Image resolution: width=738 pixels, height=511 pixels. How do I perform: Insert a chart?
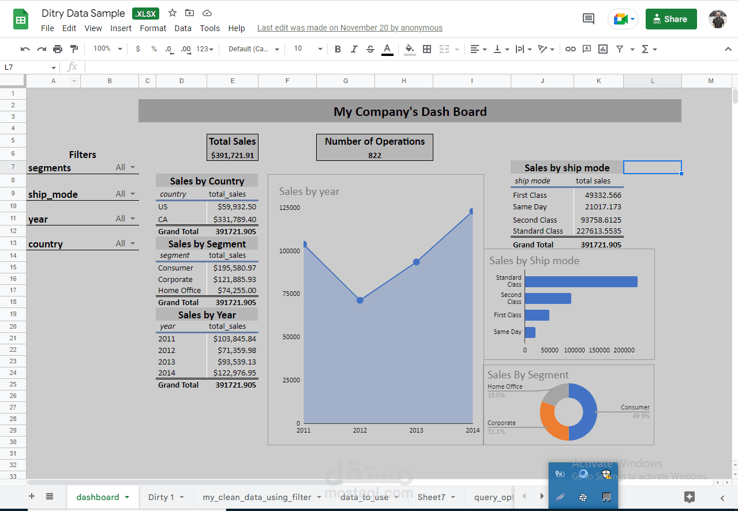[x=602, y=49]
